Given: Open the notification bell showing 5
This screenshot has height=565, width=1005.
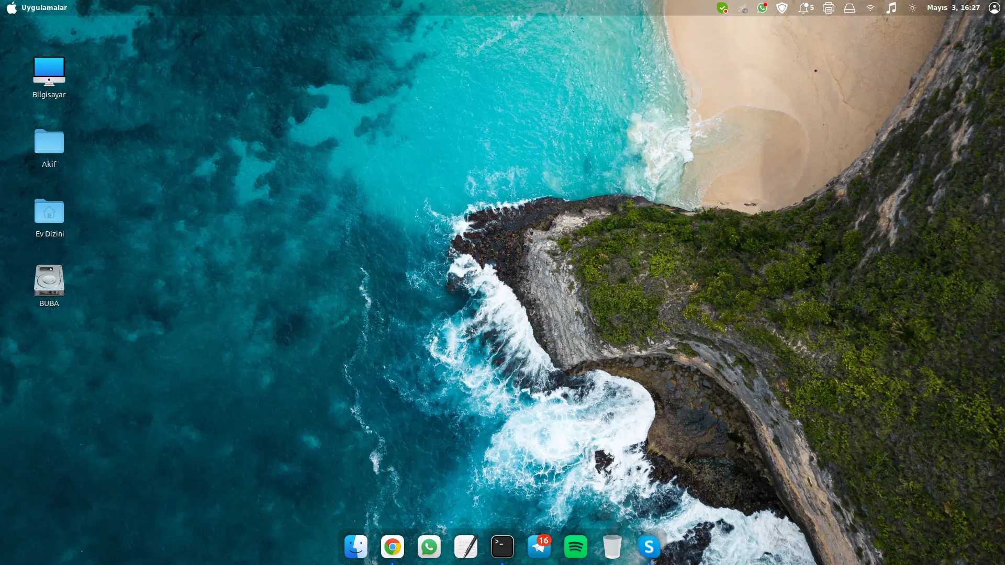Looking at the screenshot, I should click(806, 8).
